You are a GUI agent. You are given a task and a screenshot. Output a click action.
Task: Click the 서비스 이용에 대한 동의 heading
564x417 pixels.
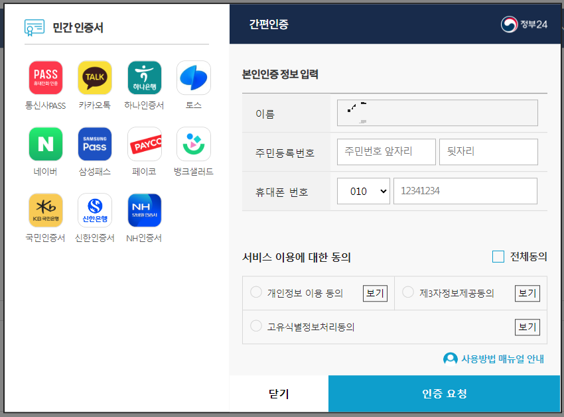tap(297, 257)
